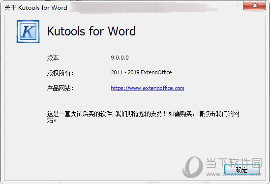Click the 确定 button

pos(242,170)
